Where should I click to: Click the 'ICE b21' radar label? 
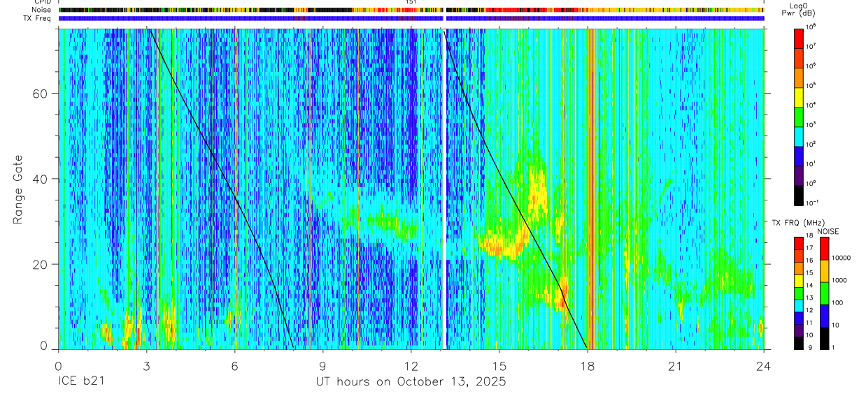coord(83,382)
